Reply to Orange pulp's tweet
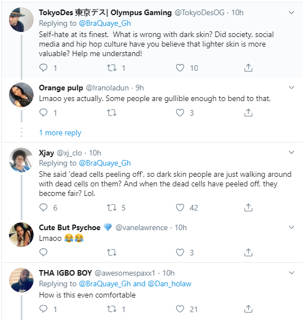The height and width of the screenshot is (320, 303). 43,113
